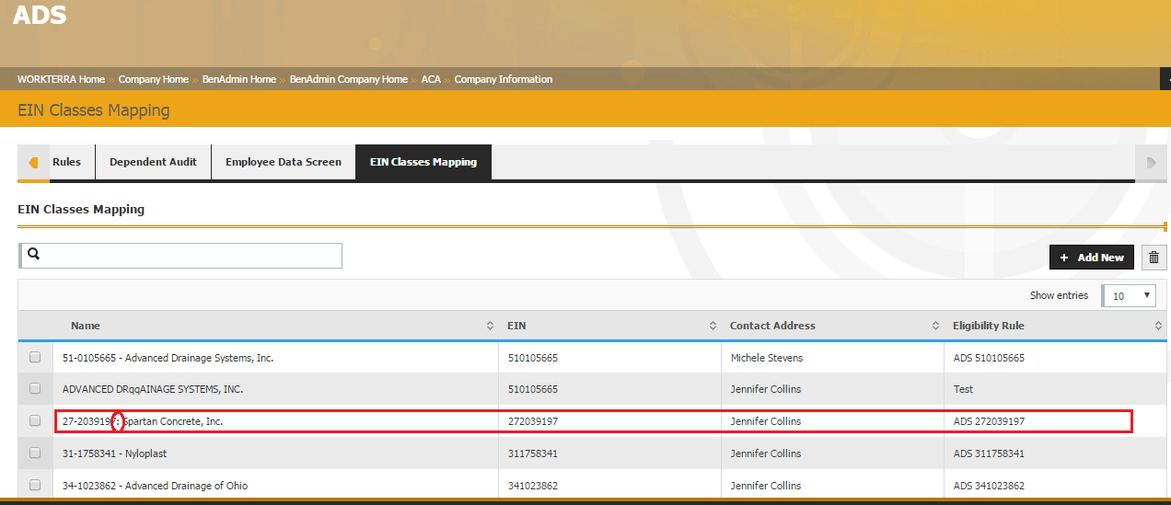The width and height of the screenshot is (1171, 505).
Task: Sort by Contact Address column arrows
Action: 935,326
